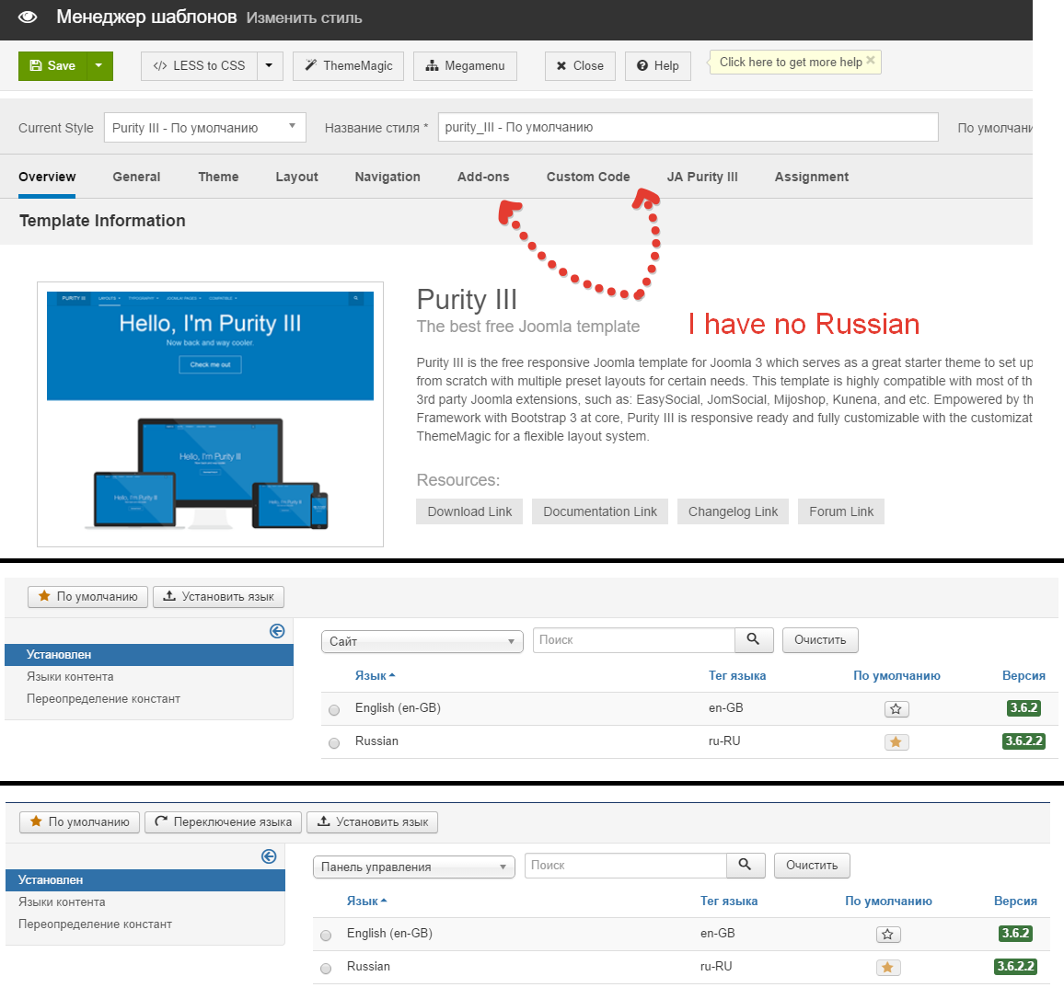1064x999 pixels.
Task: Open the Current Style dropdown
Action: [x=204, y=128]
